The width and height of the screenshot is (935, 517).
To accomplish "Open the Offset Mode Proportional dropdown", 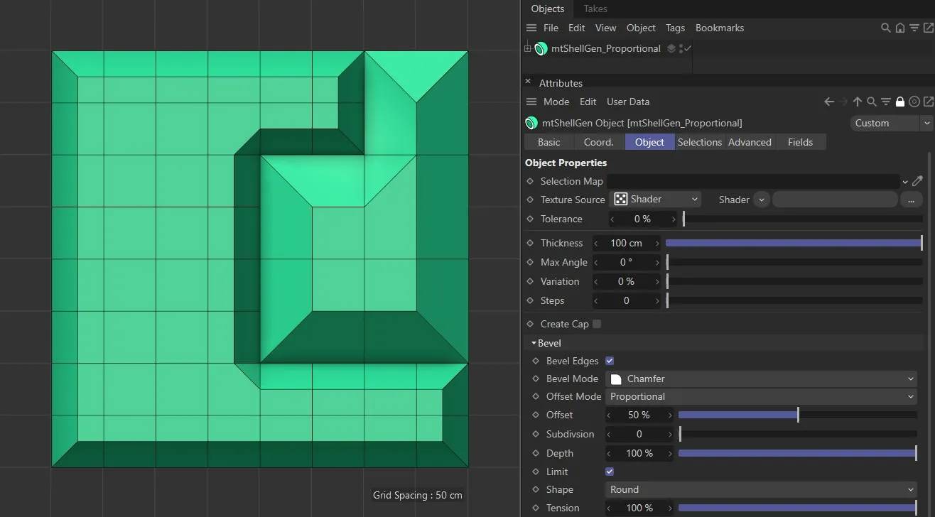I will pos(761,396).
